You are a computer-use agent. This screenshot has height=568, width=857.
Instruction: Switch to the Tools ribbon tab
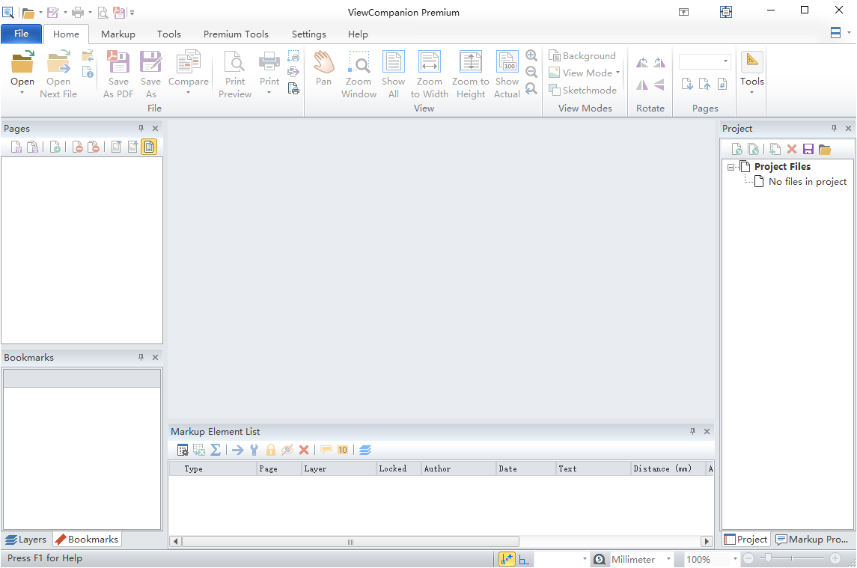(169, 34)
